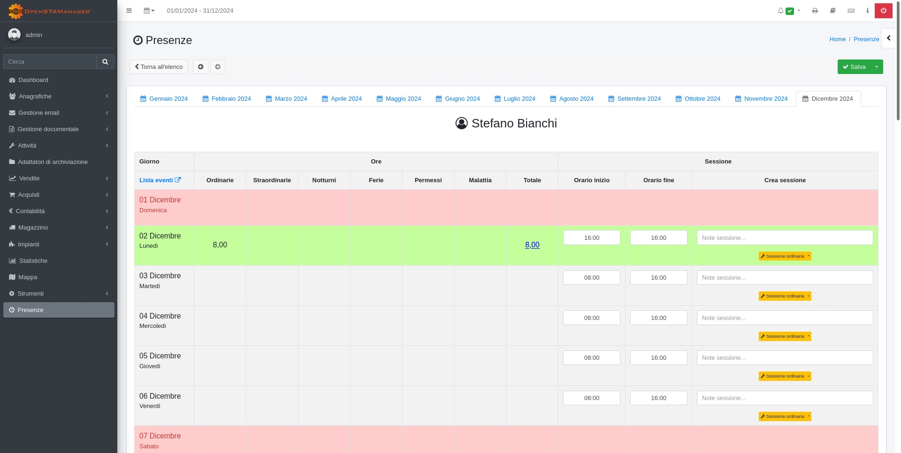Go to next record arrow button
The height and width of the screenshot is (453, 901).
(x=218, y=67)
